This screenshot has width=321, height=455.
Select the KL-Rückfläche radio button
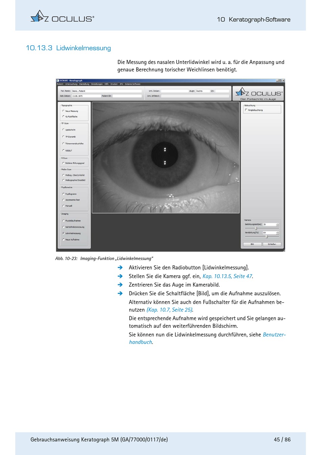pos(63,116)
